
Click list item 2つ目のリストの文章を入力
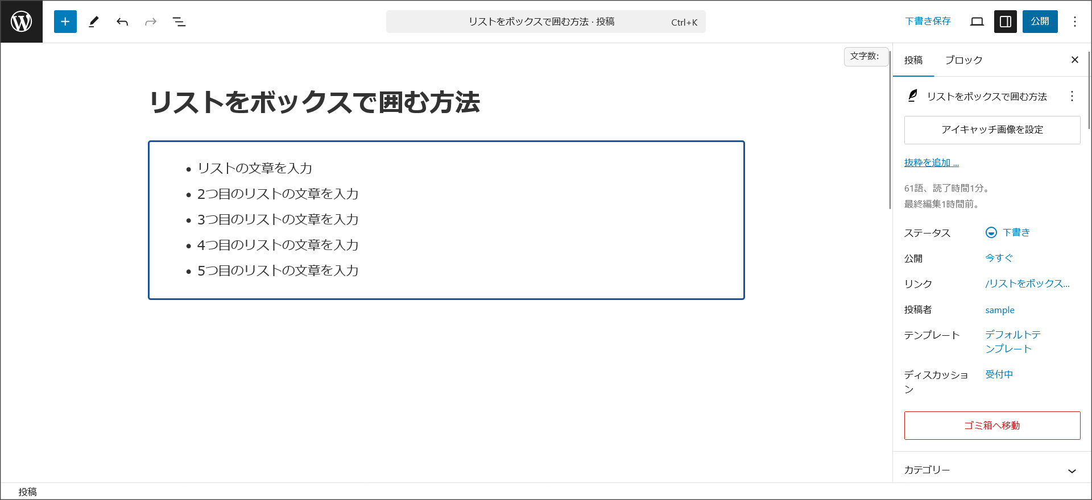278,194
